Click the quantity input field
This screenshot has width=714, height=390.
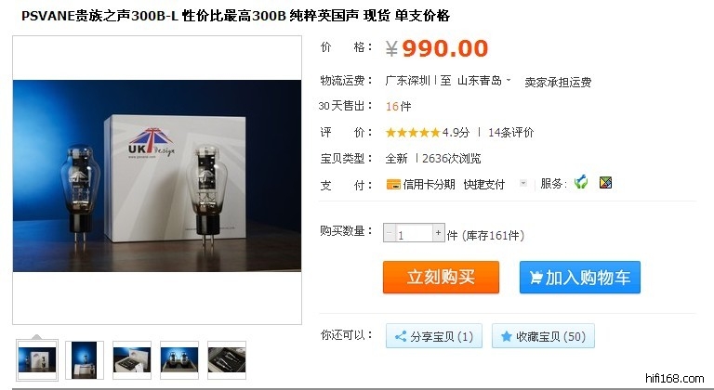[x=414, y=232]
